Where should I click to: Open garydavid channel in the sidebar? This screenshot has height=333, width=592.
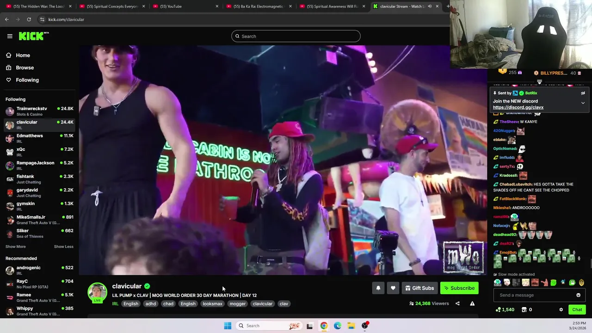click(39, 192)
